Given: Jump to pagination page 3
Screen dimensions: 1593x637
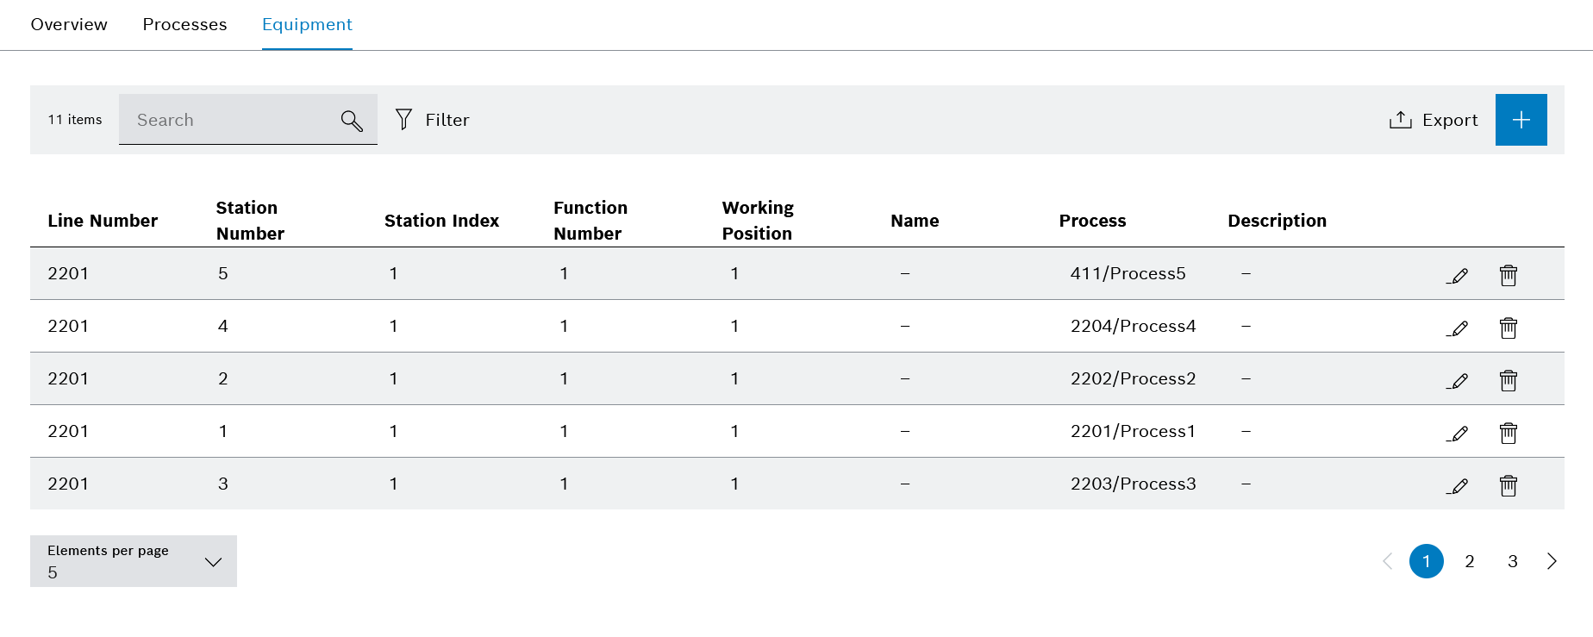Looking at the screenshot, I should (x=1513, y=561).
